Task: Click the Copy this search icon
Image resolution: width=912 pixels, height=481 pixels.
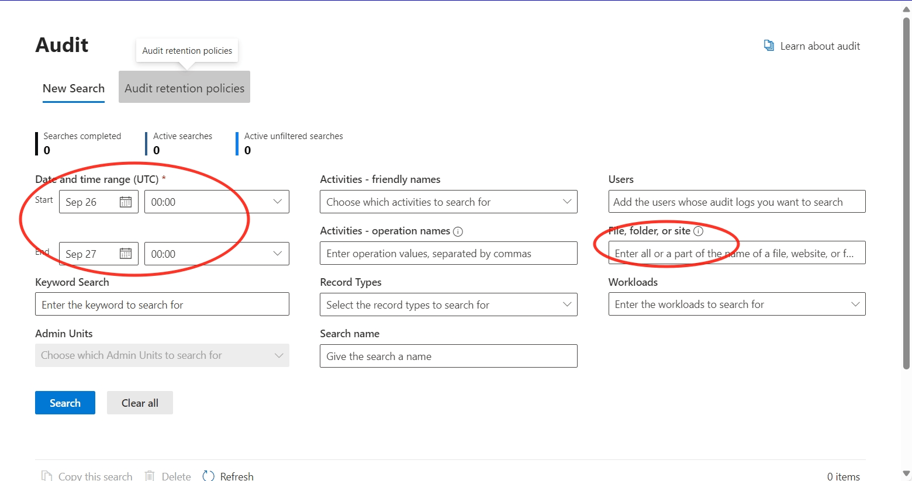Action: click(46, 476)
